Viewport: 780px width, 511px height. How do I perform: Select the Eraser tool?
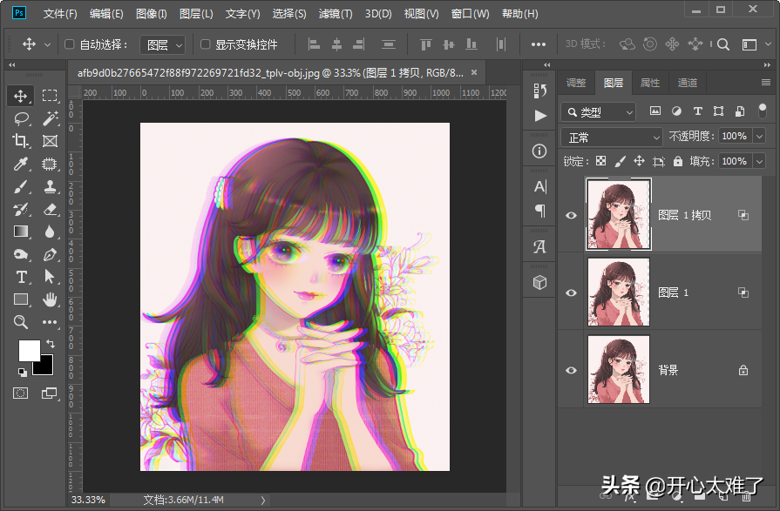[x=50, y=209]
